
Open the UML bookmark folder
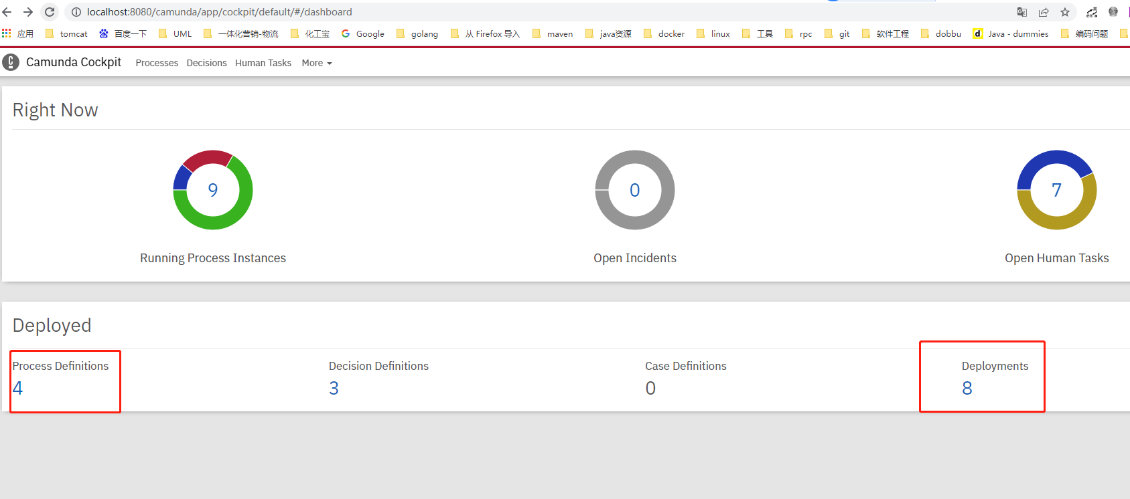pyautogui.click(x=175, y=33)
